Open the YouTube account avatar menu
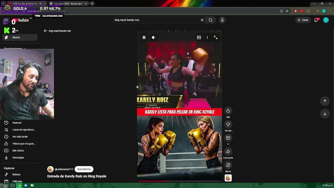The width and height of the screenshot is (334, 188). coord(326,20)
